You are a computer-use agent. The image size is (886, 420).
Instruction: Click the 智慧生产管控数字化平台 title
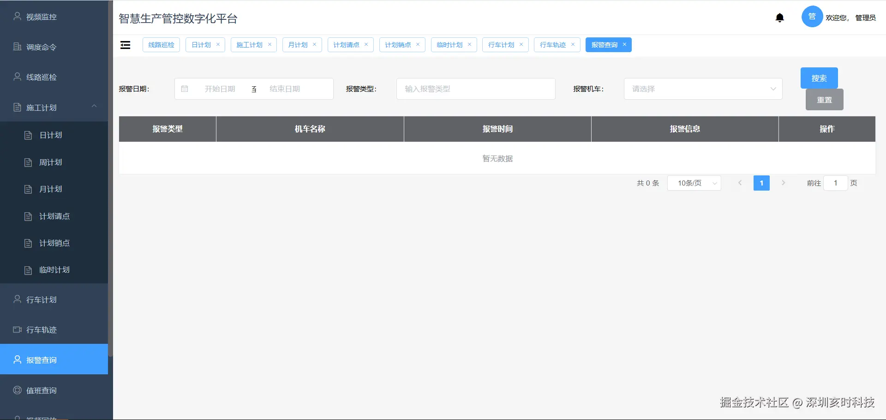click(178, 18)
